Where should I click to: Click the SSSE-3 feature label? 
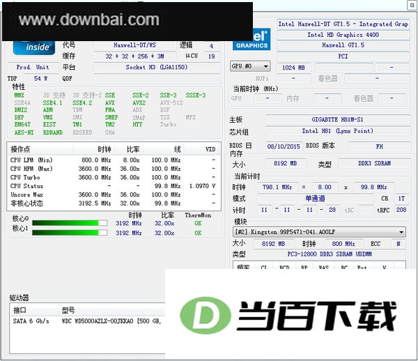tap(196, 95)
